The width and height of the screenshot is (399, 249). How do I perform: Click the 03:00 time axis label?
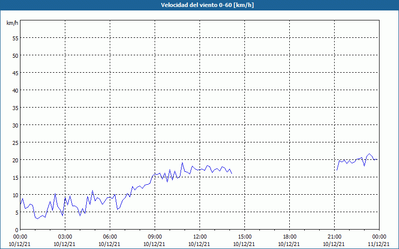tap(65, 237)
